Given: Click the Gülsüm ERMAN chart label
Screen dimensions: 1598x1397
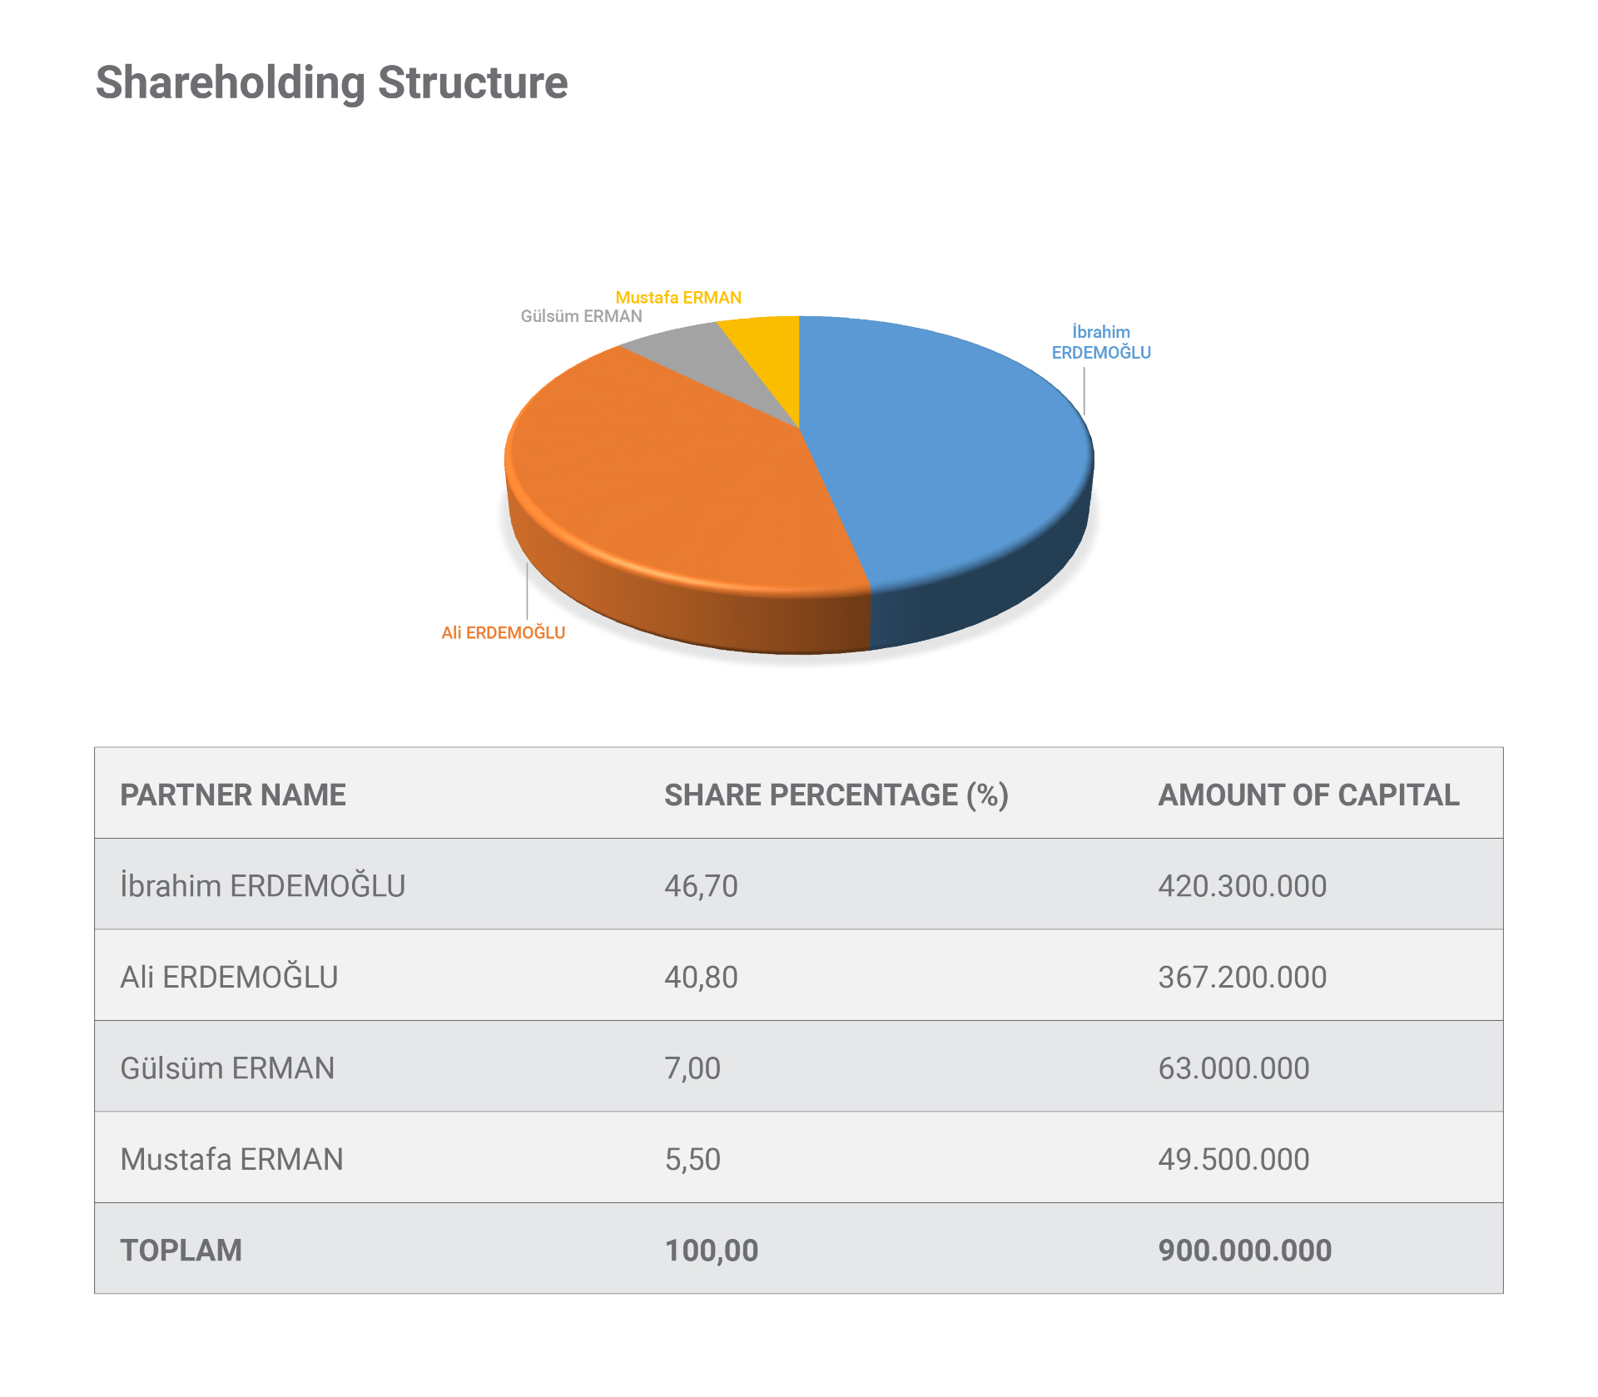Looking at the screenshot, I should [x=581, y=316].
